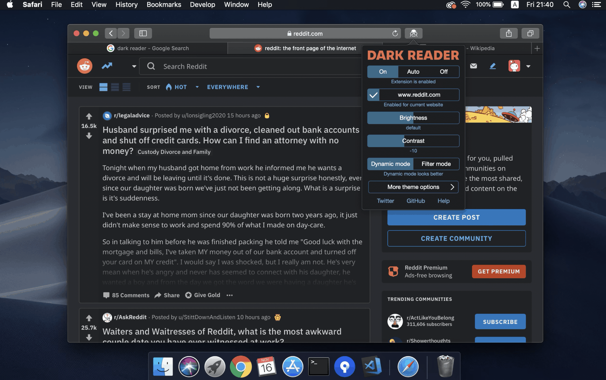Open the r/AskReddit subreddit link
Screen dimensions: 606x380
[x=130, y=317]
